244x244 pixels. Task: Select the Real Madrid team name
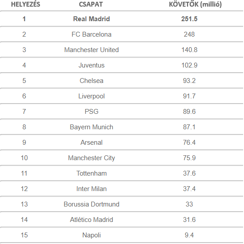pyautogui.click(x=92, y=19)
